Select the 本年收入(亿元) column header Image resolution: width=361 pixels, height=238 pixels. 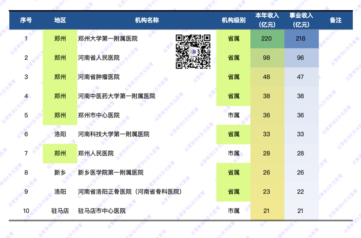(x=267, y=20)
